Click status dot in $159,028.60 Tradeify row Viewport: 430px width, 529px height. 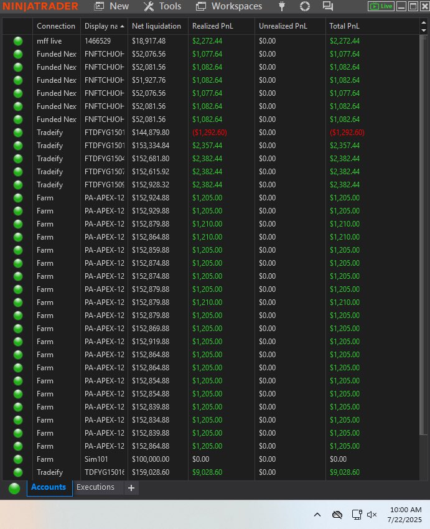[x=18, y=472]
